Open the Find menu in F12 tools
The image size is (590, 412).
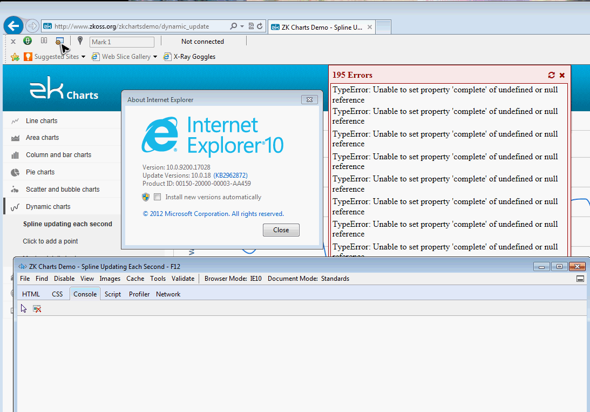pos(42,279)
